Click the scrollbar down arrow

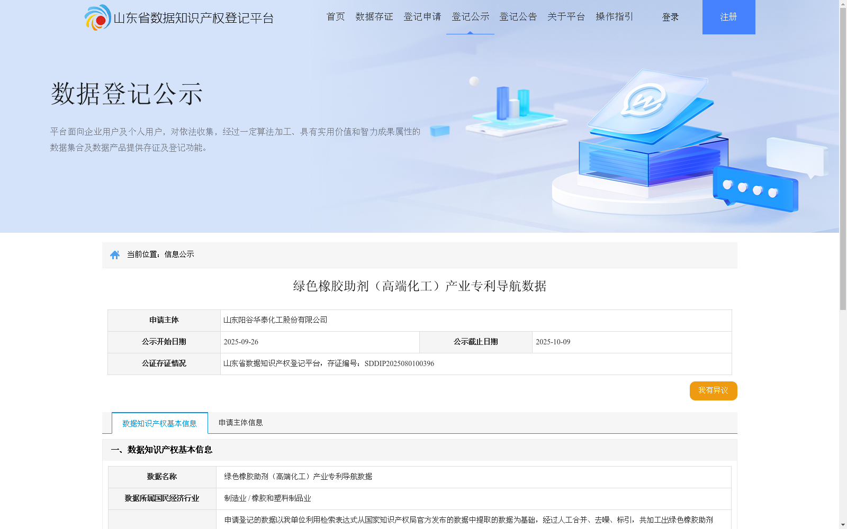pyautogui.click(x=843, y=525)
